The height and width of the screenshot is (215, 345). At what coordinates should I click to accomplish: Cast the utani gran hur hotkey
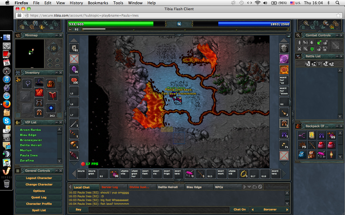point(136,174)
